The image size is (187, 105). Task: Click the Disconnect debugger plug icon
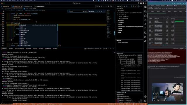(136, 6)
